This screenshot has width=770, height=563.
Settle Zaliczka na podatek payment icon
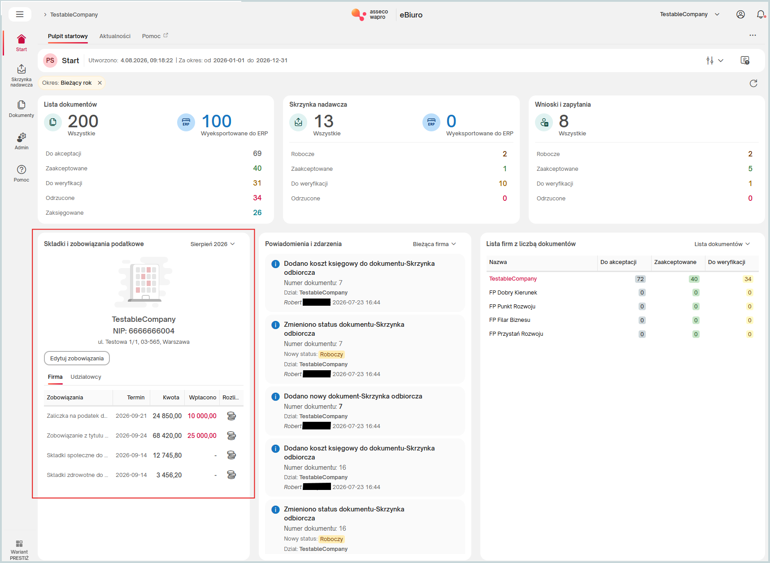coord(231,416)
